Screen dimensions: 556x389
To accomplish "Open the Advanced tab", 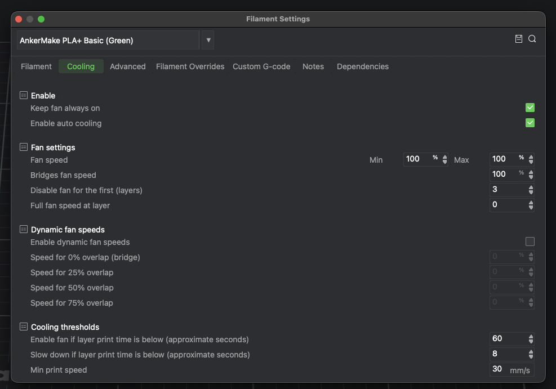I will pos(128,66).
